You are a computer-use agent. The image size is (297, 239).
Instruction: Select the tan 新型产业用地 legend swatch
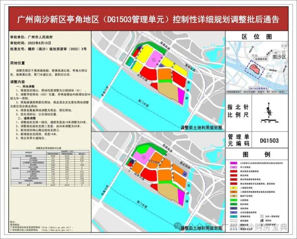point(234,196)
